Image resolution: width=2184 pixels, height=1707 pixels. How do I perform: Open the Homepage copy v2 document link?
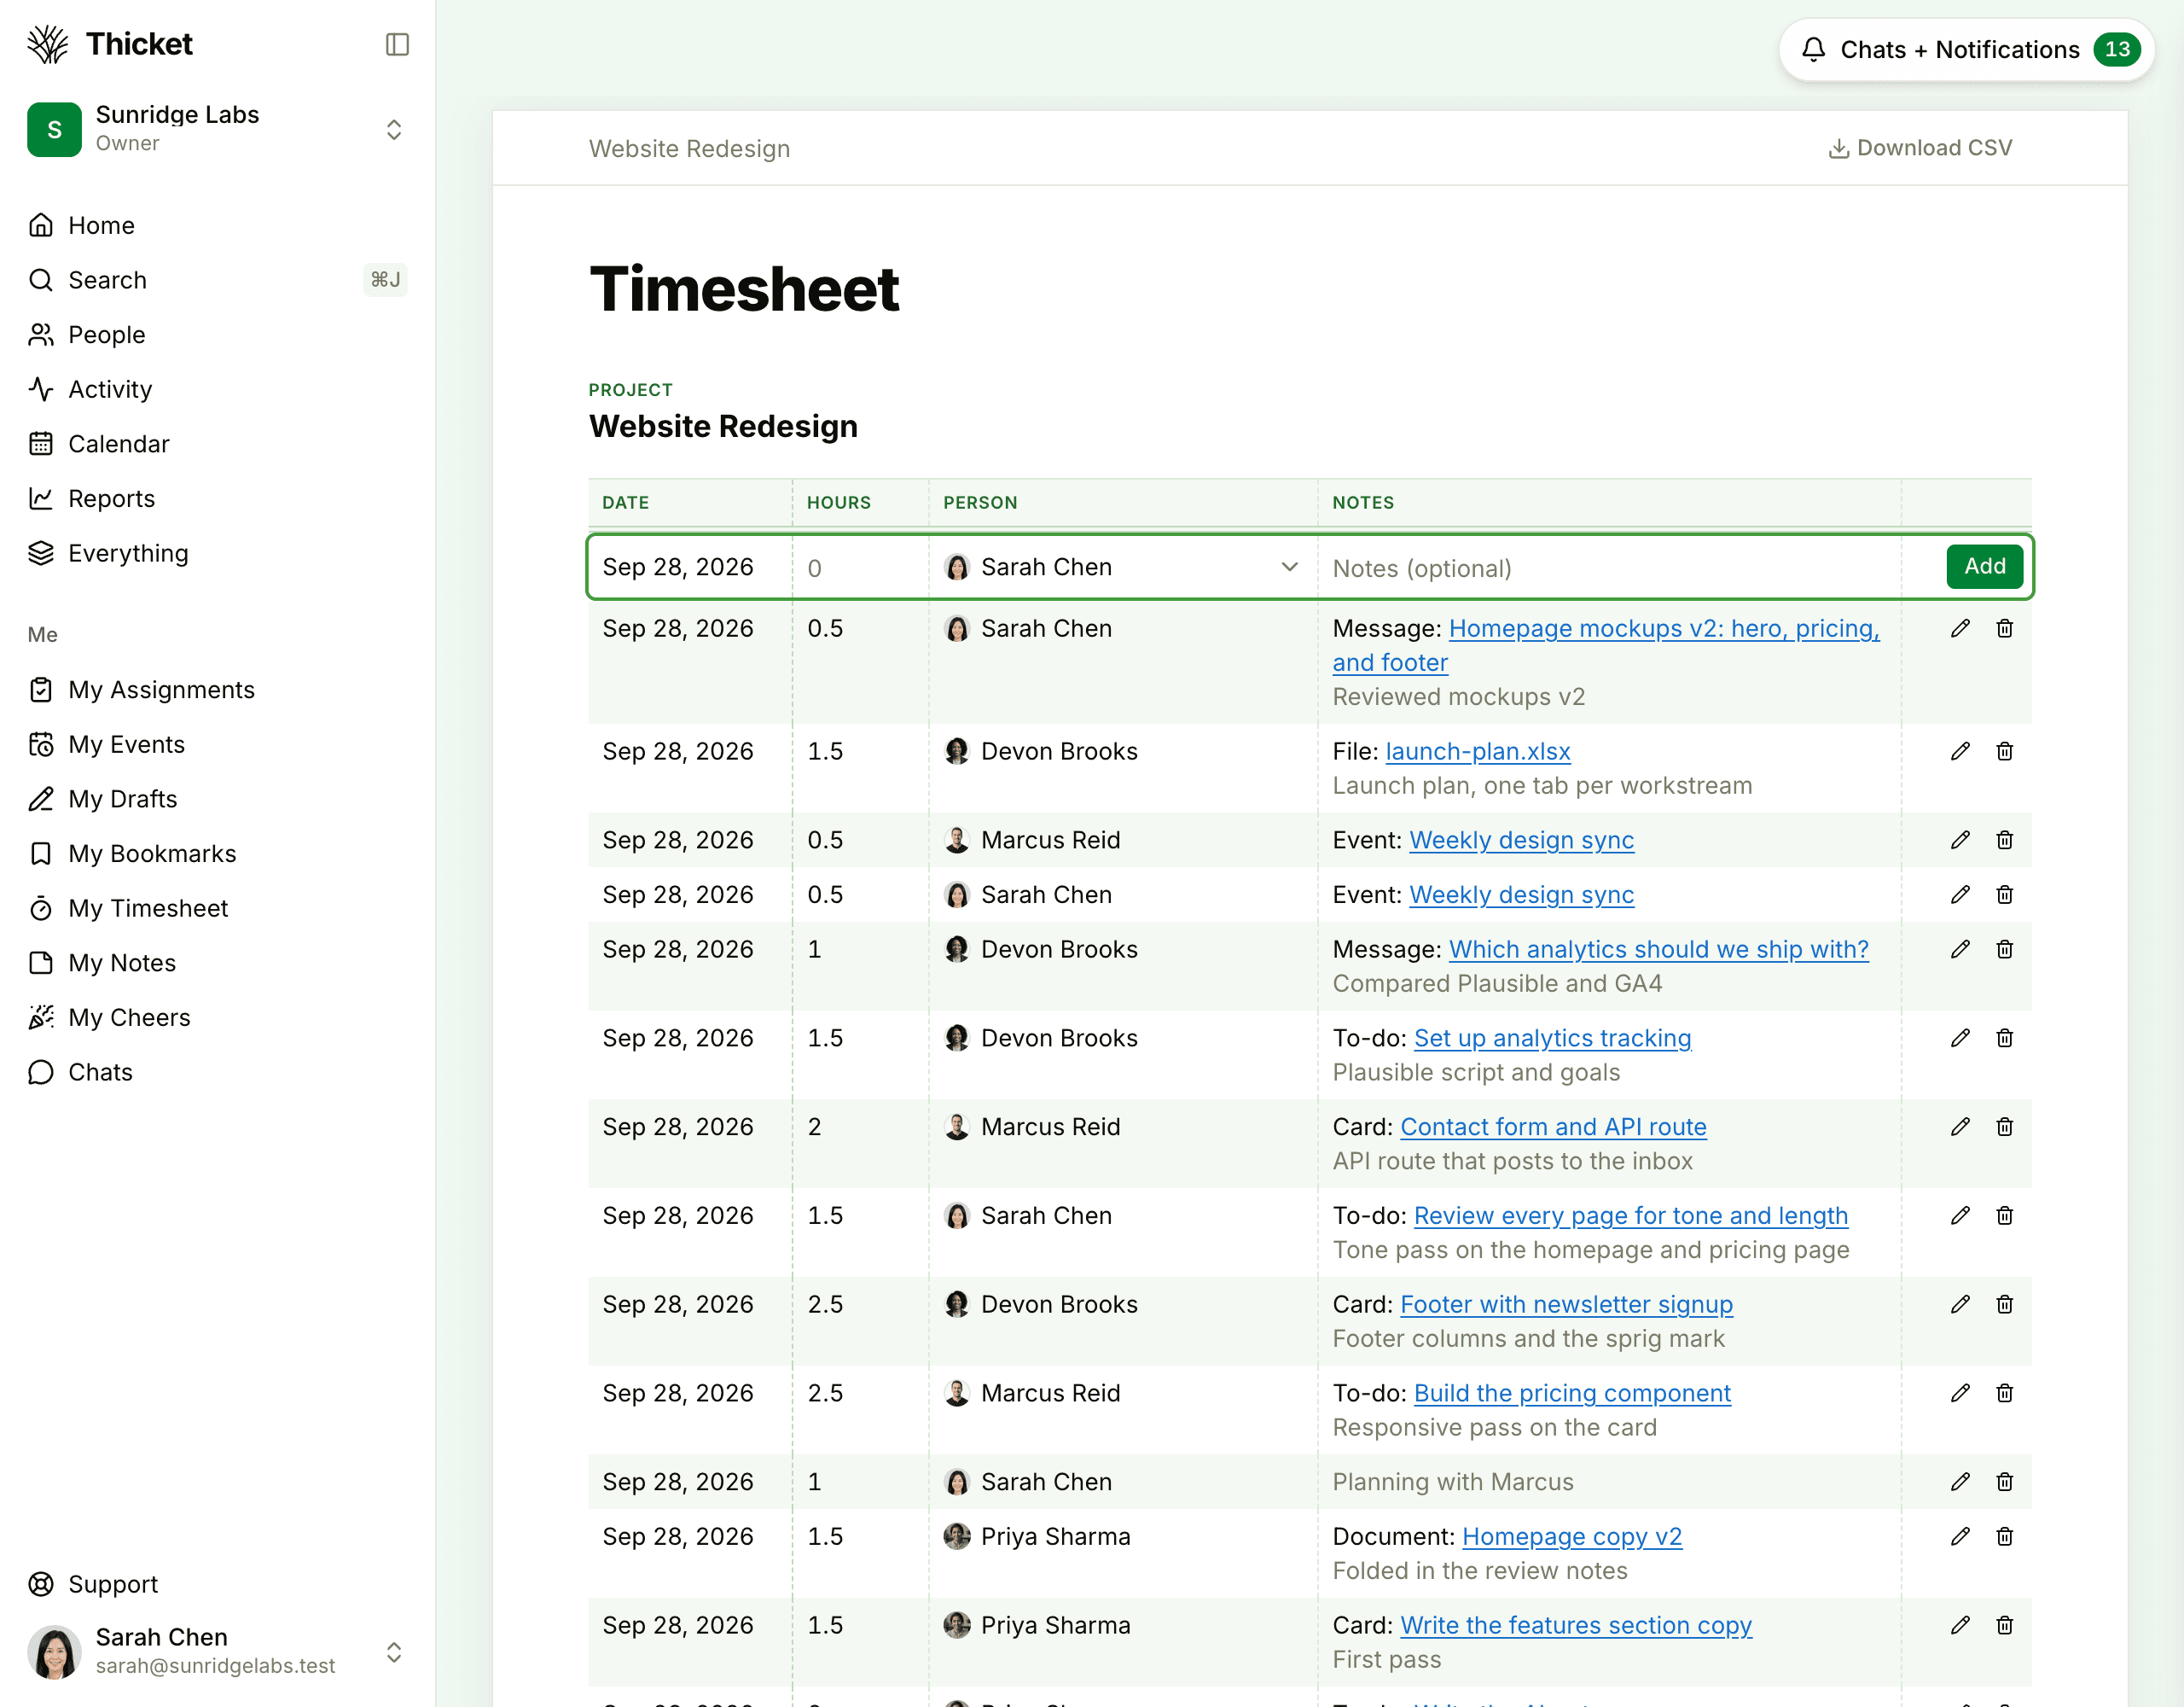[1571, 1537]
